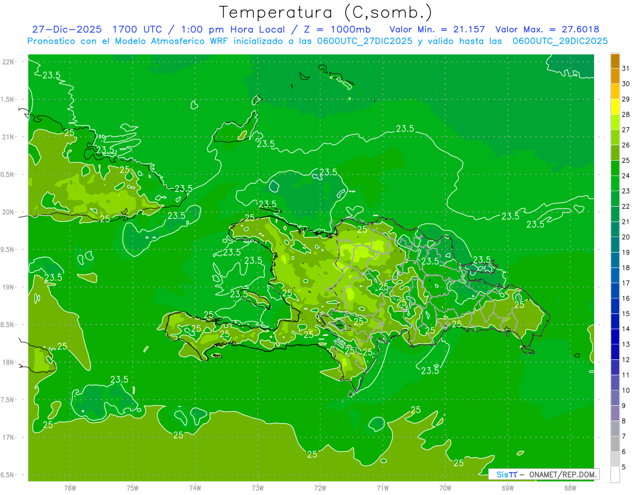Click the dark orange colorbar swatch above 31
640x495 pixels.
(x=615, y=61)
